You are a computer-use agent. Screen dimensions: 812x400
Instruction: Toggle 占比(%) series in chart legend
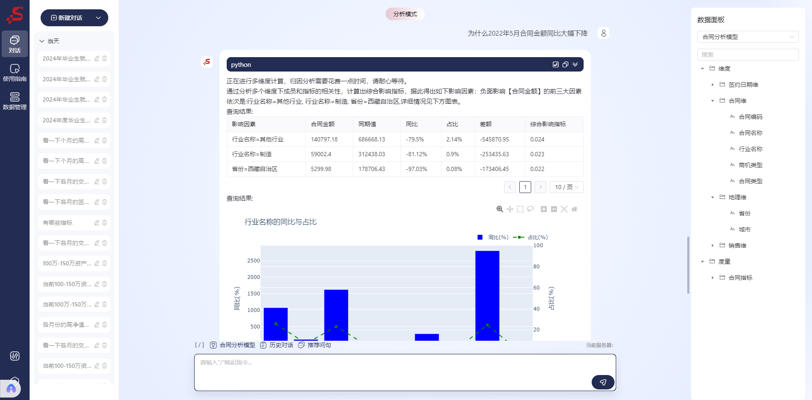click(530, 237)
